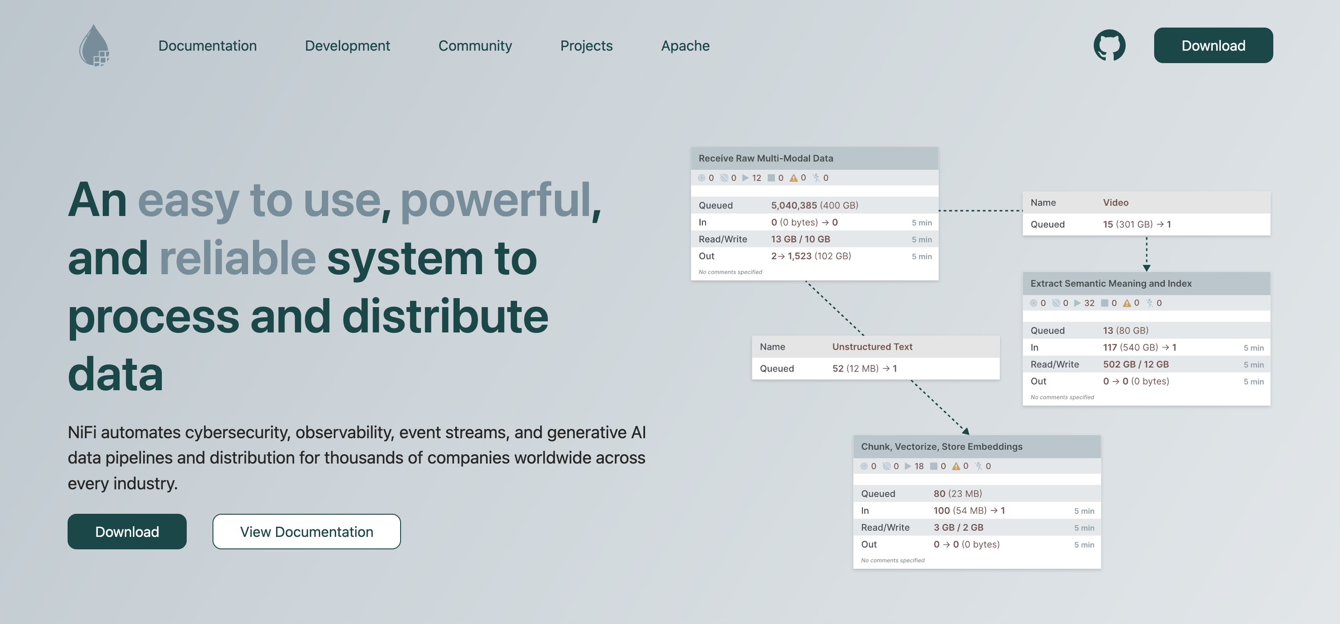Click the stopped square icon in Chunk, Vectorize card
Image resolution: width=1340 pixels, height=624 pixels.
pos(934,466)
